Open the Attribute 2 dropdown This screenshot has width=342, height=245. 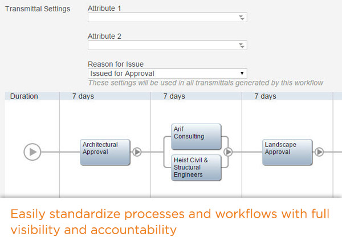point(167,46)
